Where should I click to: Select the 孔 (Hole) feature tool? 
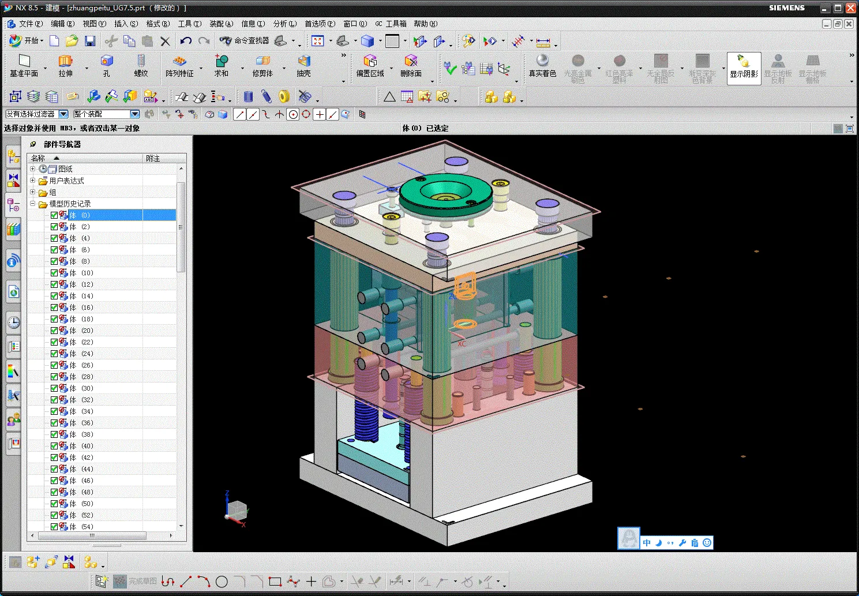click(107, 61)
